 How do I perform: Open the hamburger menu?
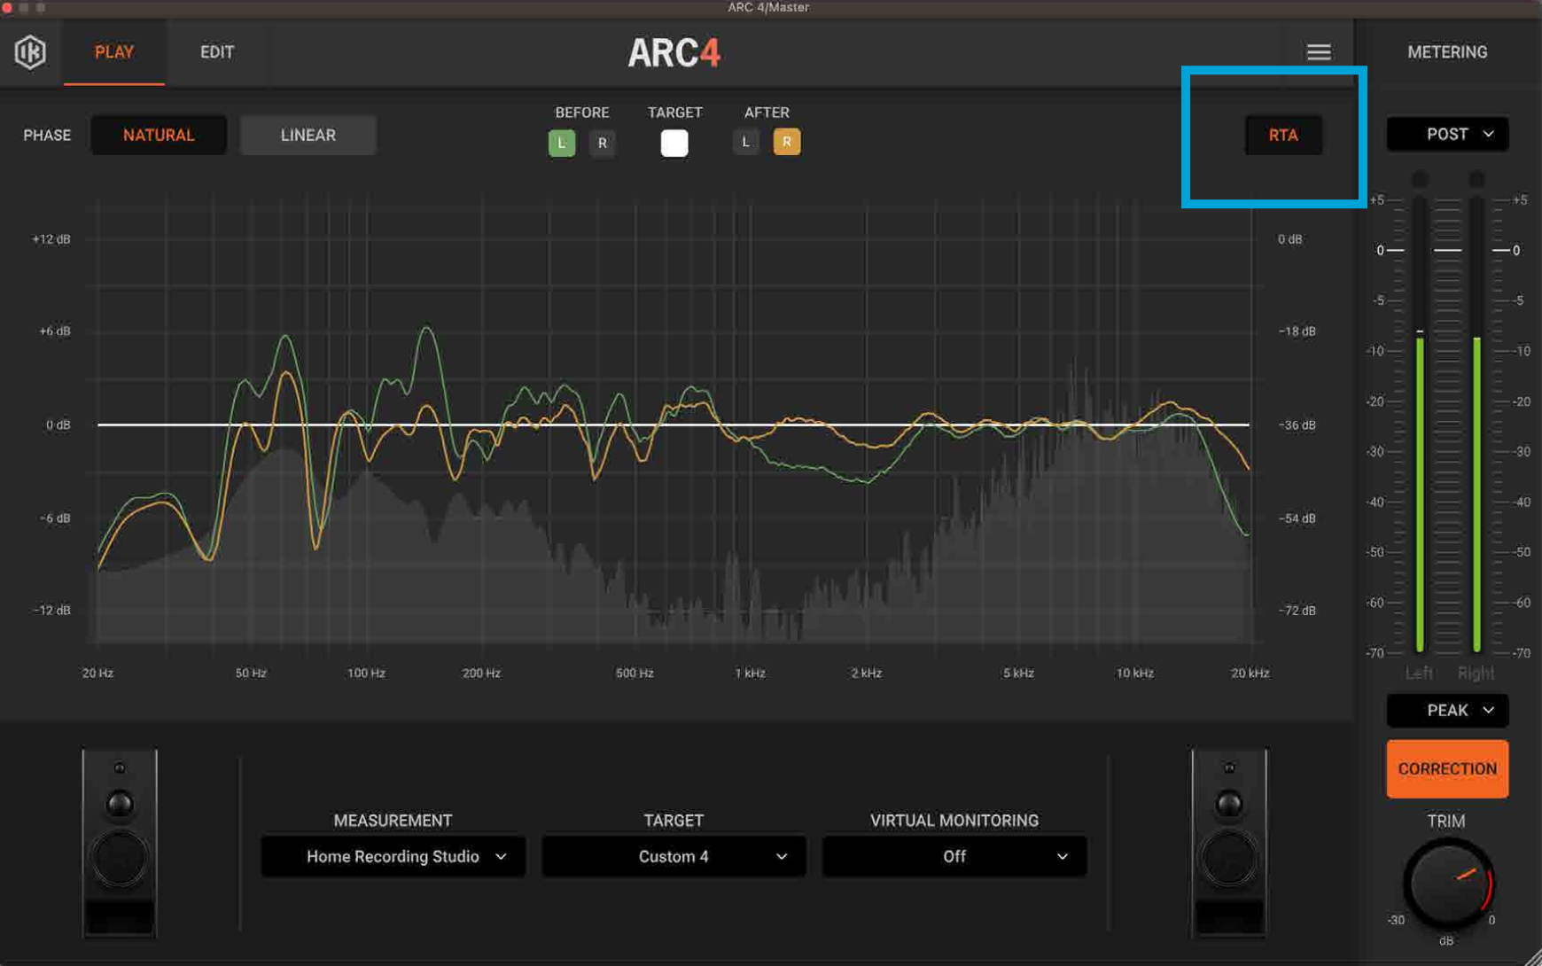1319,52
